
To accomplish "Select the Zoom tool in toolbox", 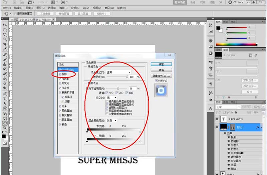I will 5,128.
